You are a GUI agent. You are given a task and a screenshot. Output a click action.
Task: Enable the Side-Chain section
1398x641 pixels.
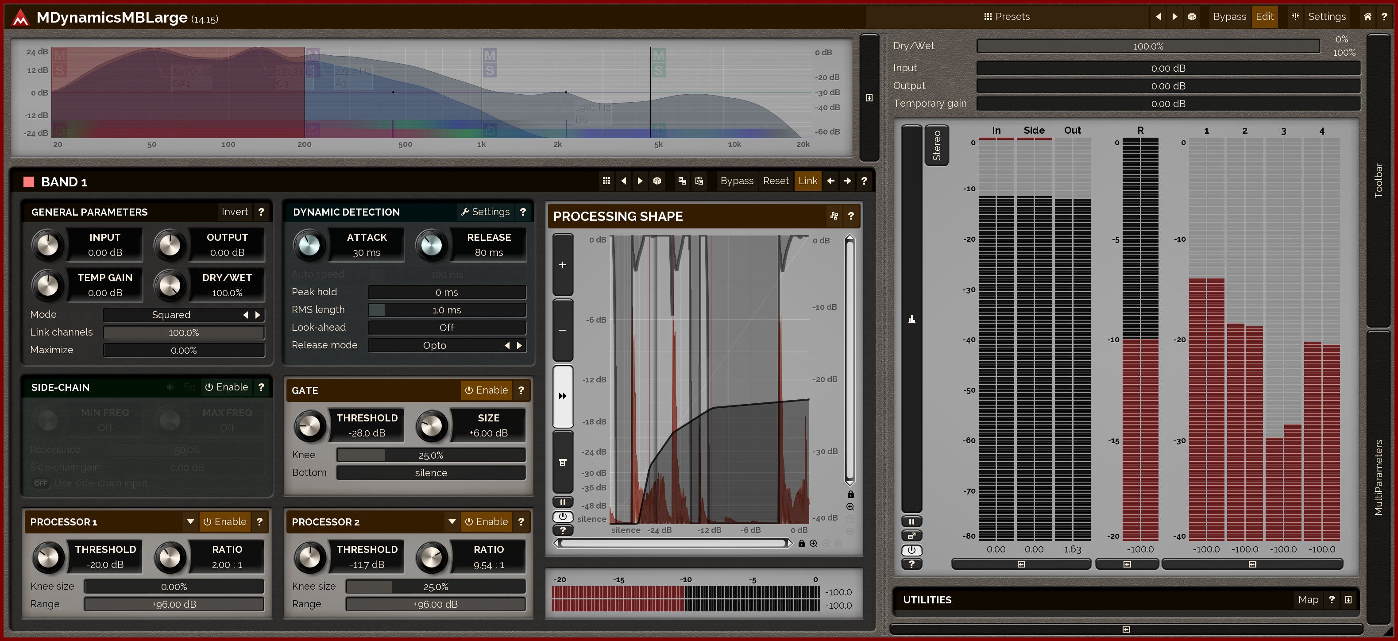[x=226, y=387]
